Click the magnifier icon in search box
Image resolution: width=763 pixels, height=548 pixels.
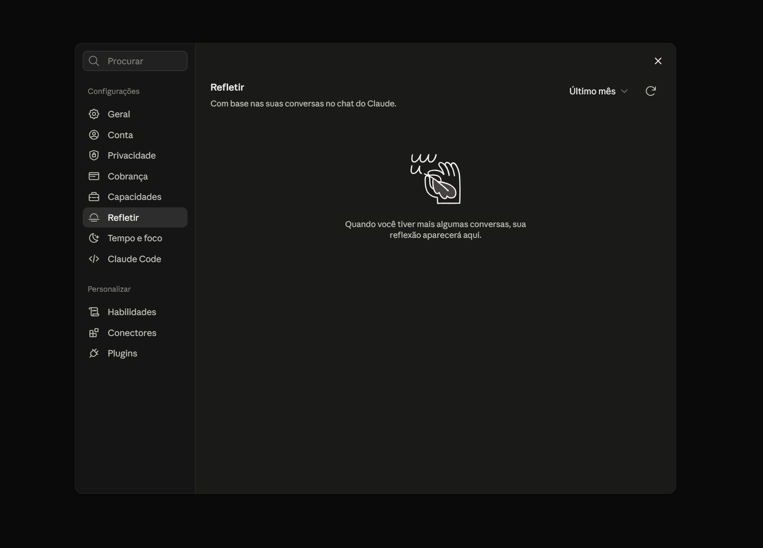click(94, 61)
